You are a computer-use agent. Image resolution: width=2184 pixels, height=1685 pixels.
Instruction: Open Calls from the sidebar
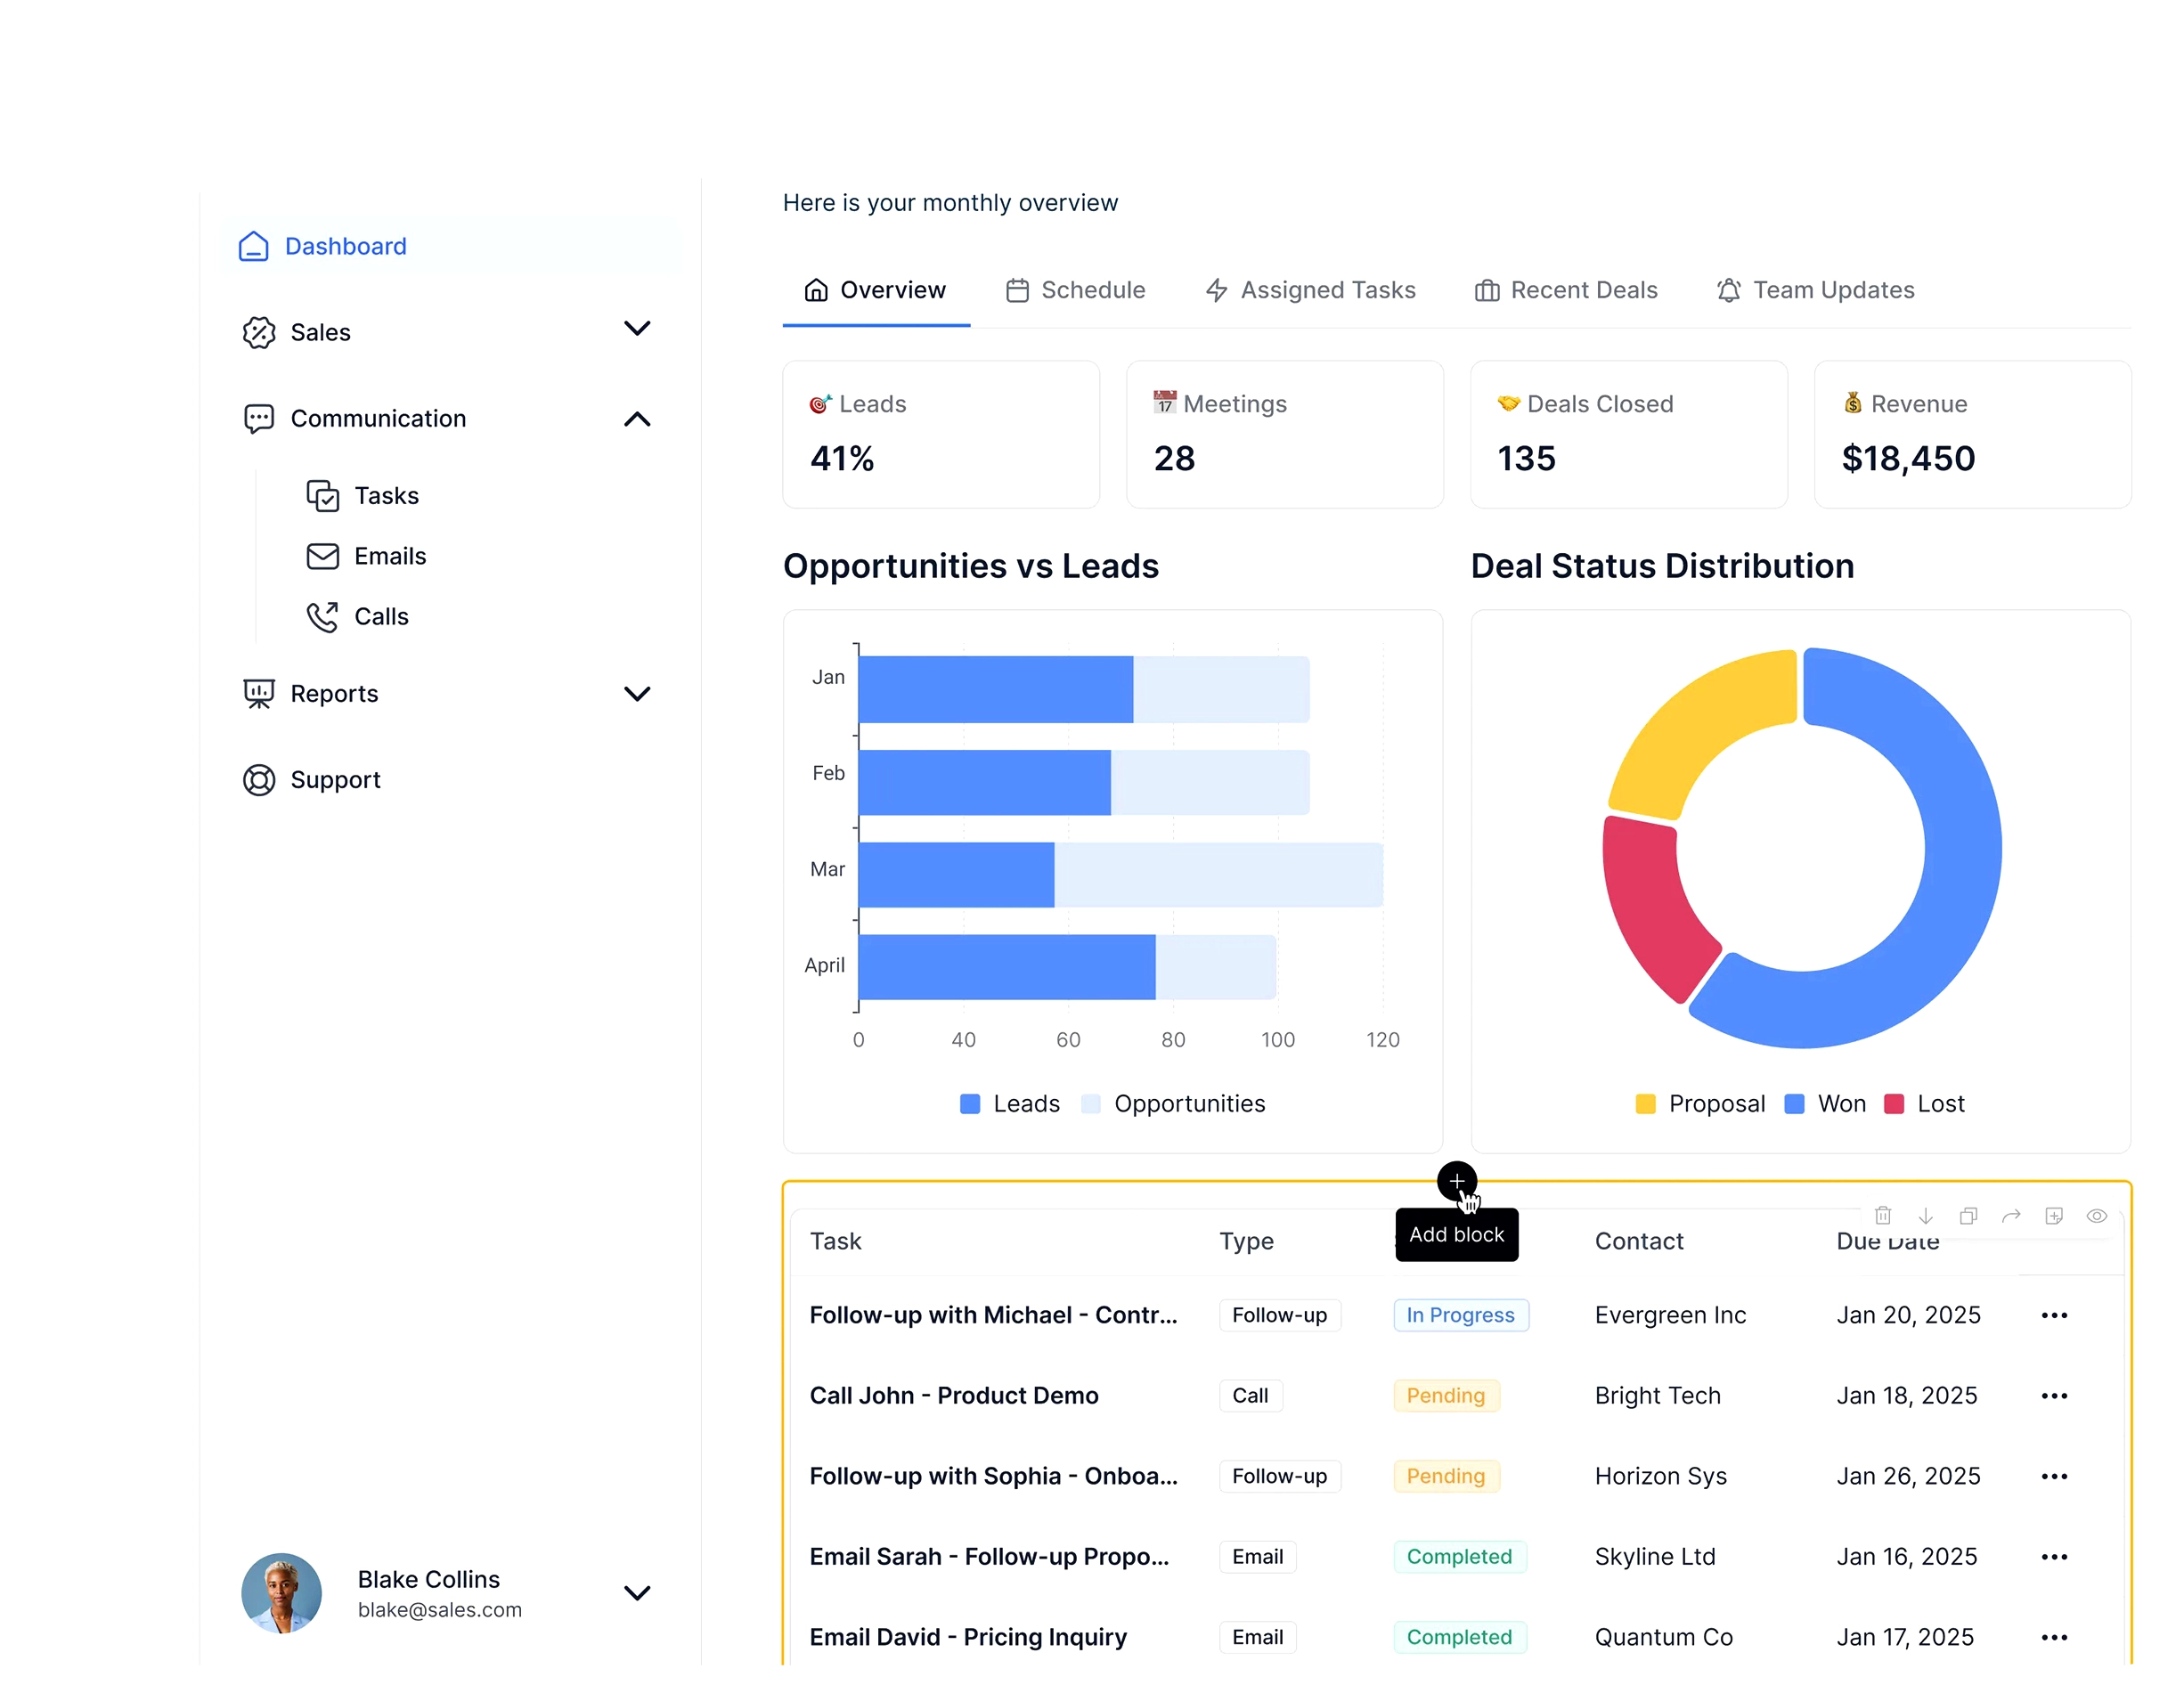pyautogui.click(x=381, y=617)
